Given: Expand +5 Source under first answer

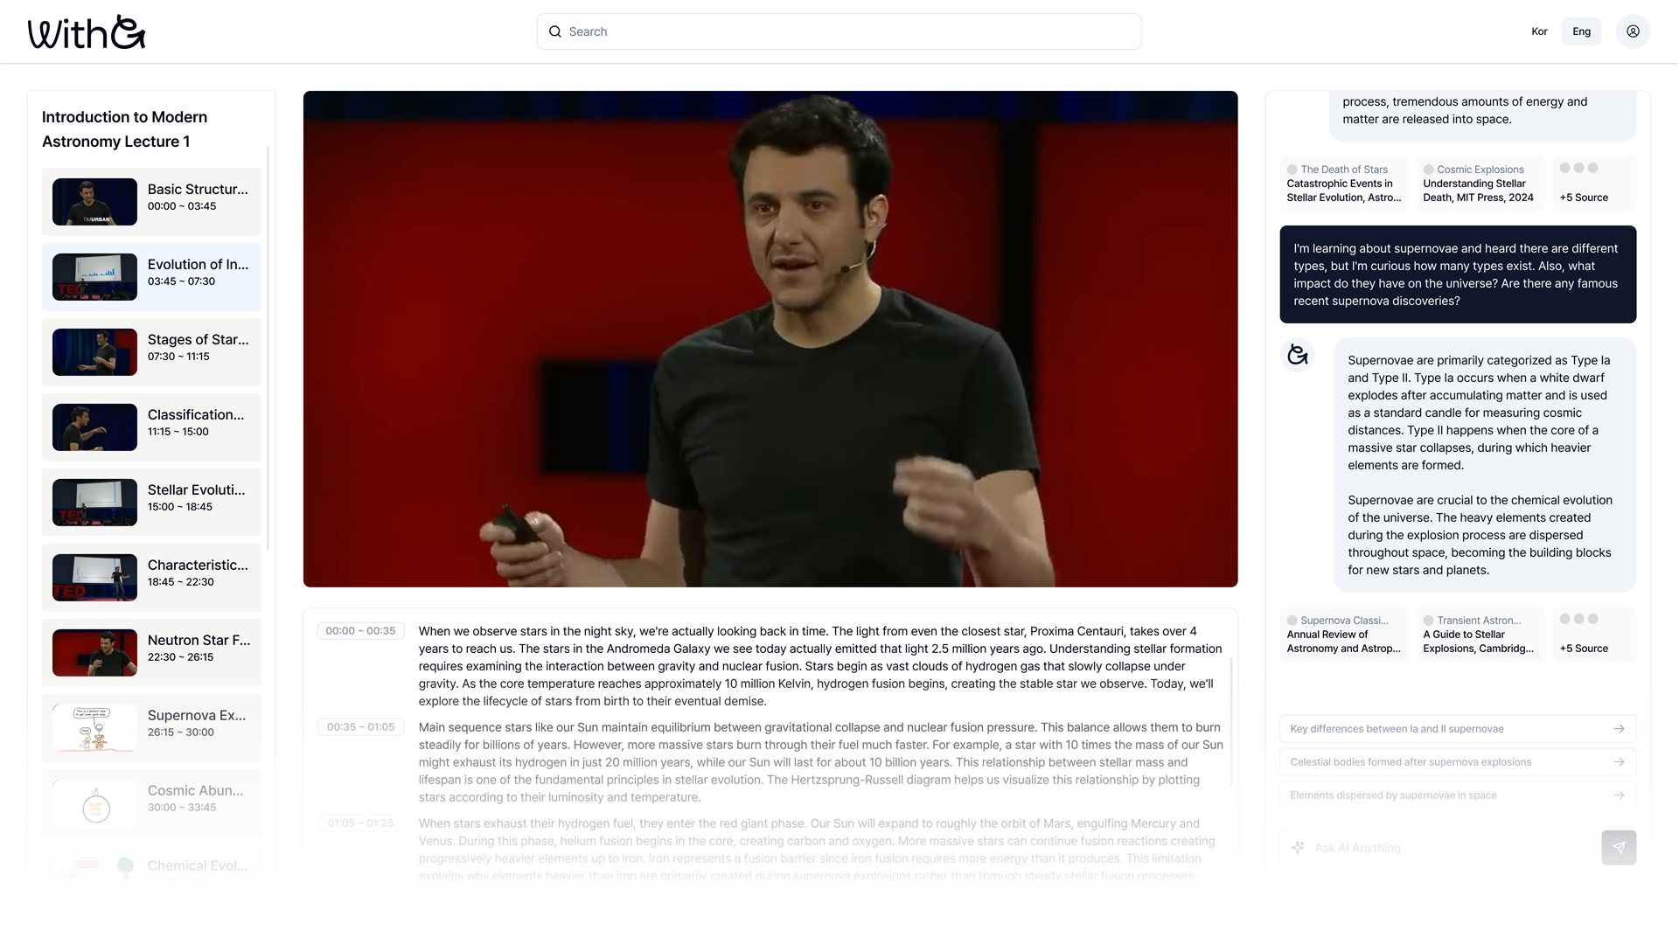Looking at the screenshot, I should pyautogui.click(x=1584, y=198).
